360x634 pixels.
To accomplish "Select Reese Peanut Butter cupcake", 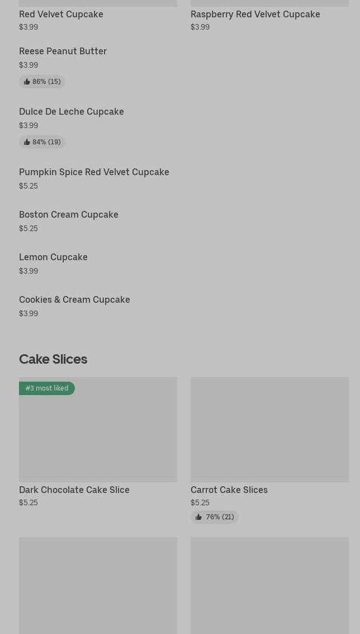I will [x=63, y=51].
